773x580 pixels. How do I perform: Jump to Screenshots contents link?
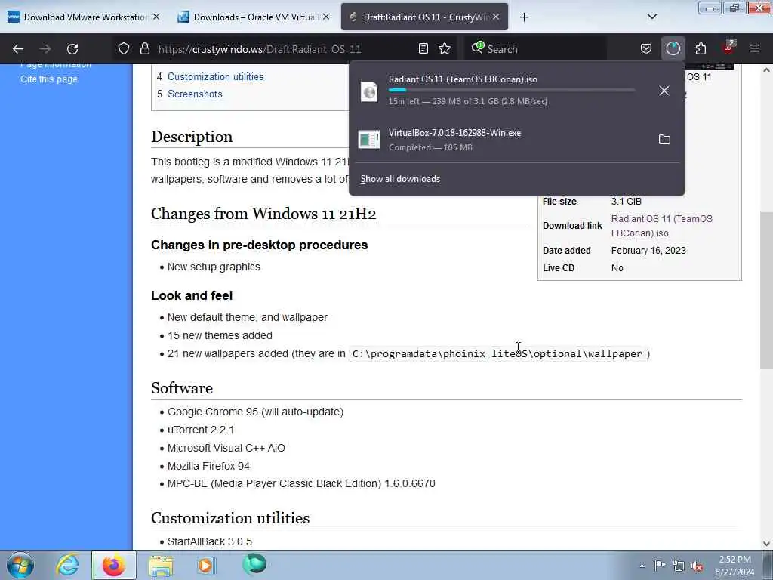(x=195, y=94)
